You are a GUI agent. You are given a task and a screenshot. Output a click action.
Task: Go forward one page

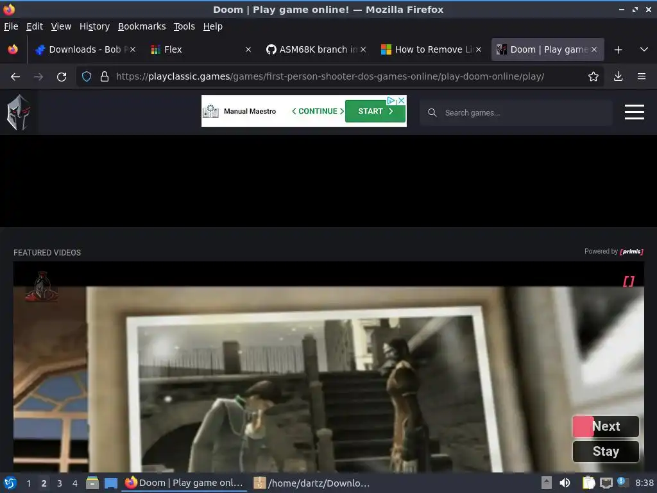[x=38, y=77]
